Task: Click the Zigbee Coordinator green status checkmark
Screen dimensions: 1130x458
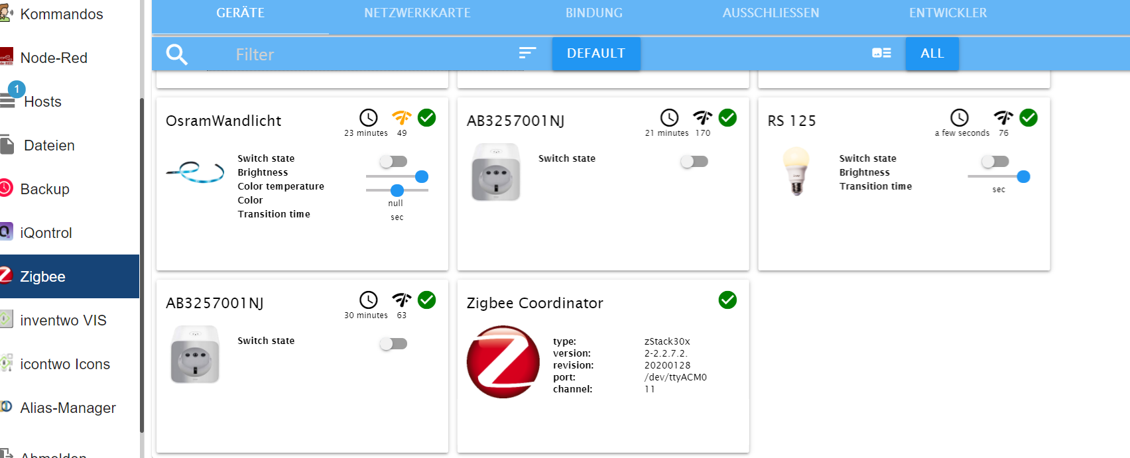Action: tap(727, 300)
